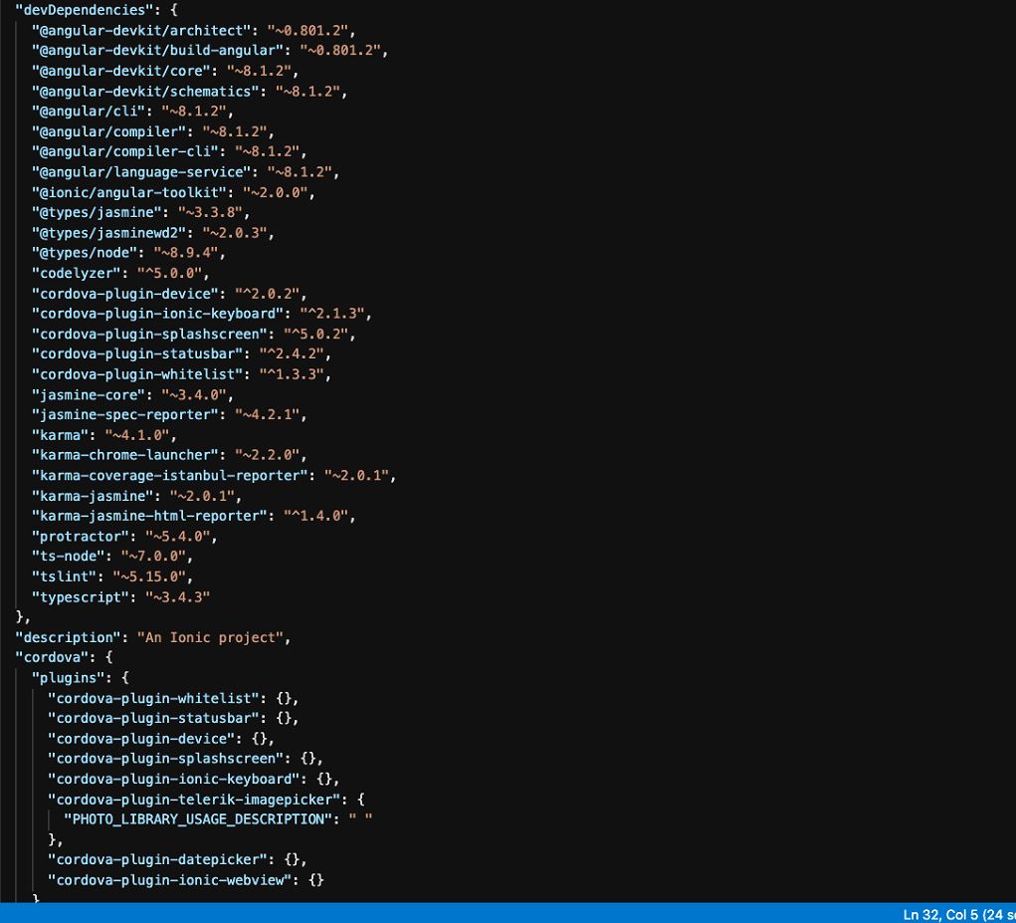Click the "description" key

click(x=68, y=638)
